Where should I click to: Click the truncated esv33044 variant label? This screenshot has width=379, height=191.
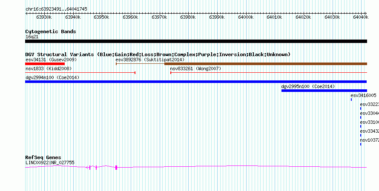pos(369,114)
